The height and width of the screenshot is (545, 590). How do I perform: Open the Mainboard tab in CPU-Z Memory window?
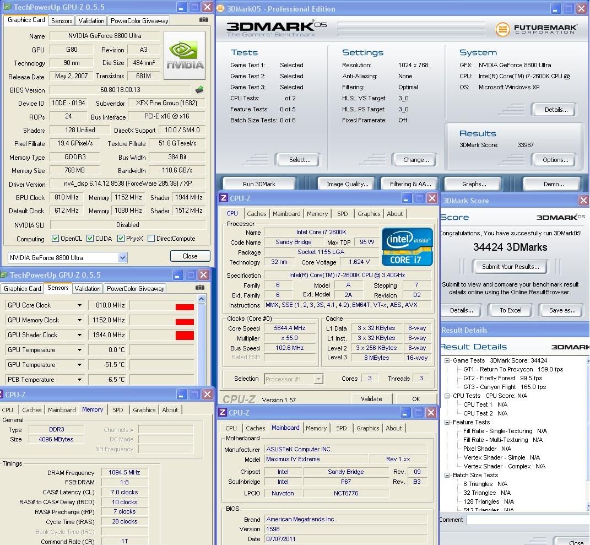pos(62,410)
